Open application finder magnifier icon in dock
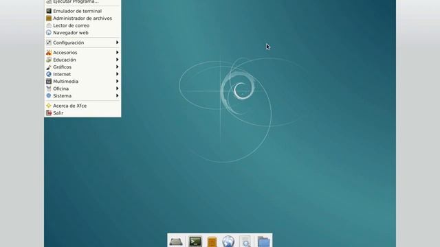The height and width of the screenshot is (247, 440). tap(245, 242)
